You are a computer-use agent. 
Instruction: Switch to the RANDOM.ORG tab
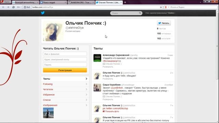[81, 2]
